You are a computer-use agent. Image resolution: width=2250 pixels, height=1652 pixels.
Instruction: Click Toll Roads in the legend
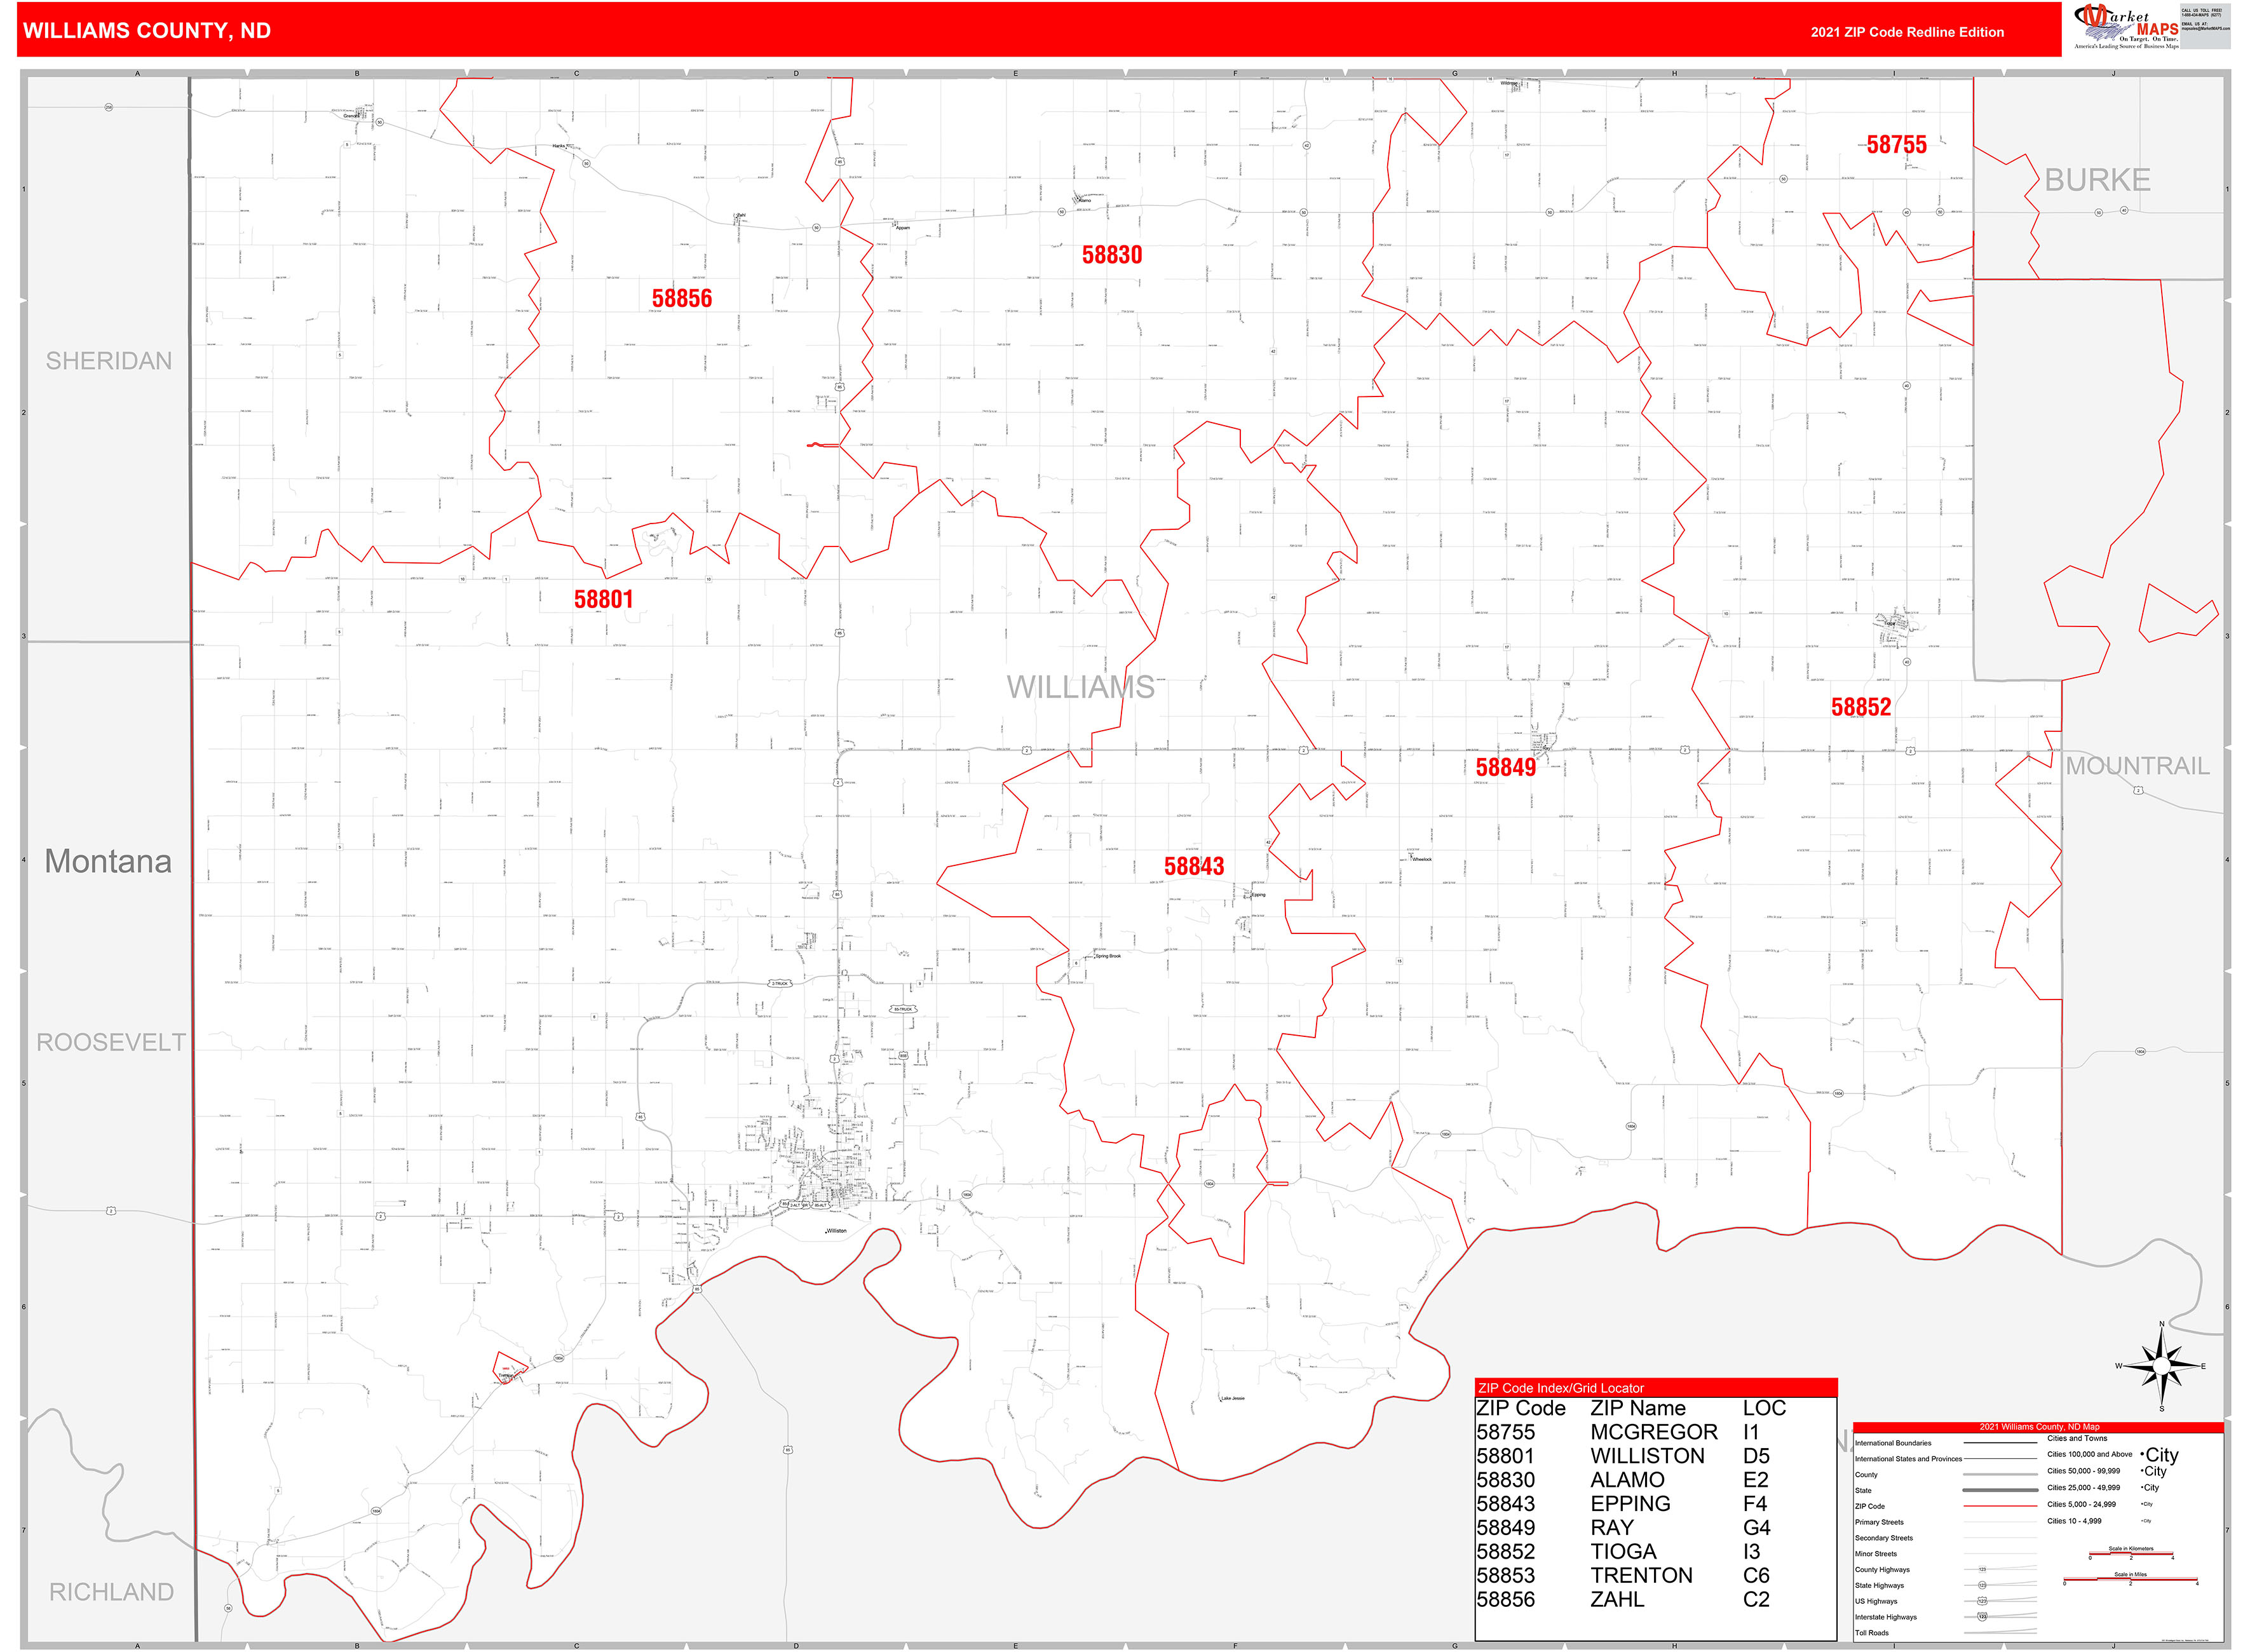click(1872, 1633)
